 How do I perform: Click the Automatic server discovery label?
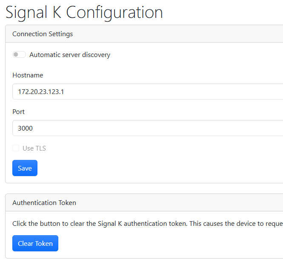coord(70,55)
